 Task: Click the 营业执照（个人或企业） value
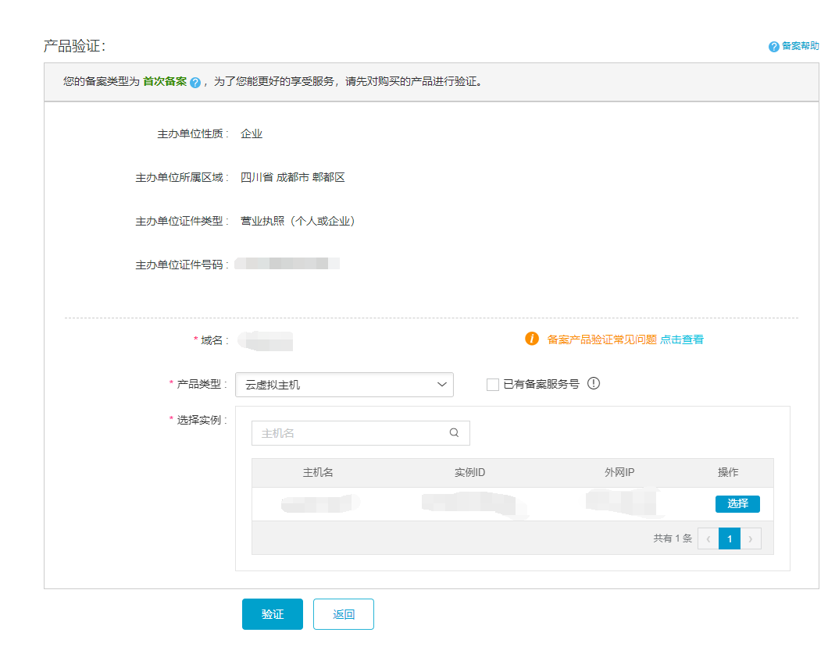[x=298, y=221]
